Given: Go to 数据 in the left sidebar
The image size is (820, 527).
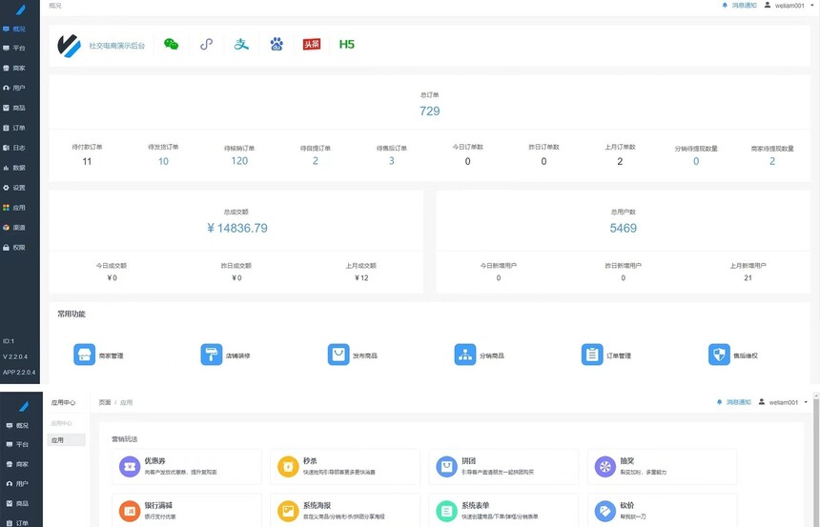Looking at the screenshot, I should (19, 167).
